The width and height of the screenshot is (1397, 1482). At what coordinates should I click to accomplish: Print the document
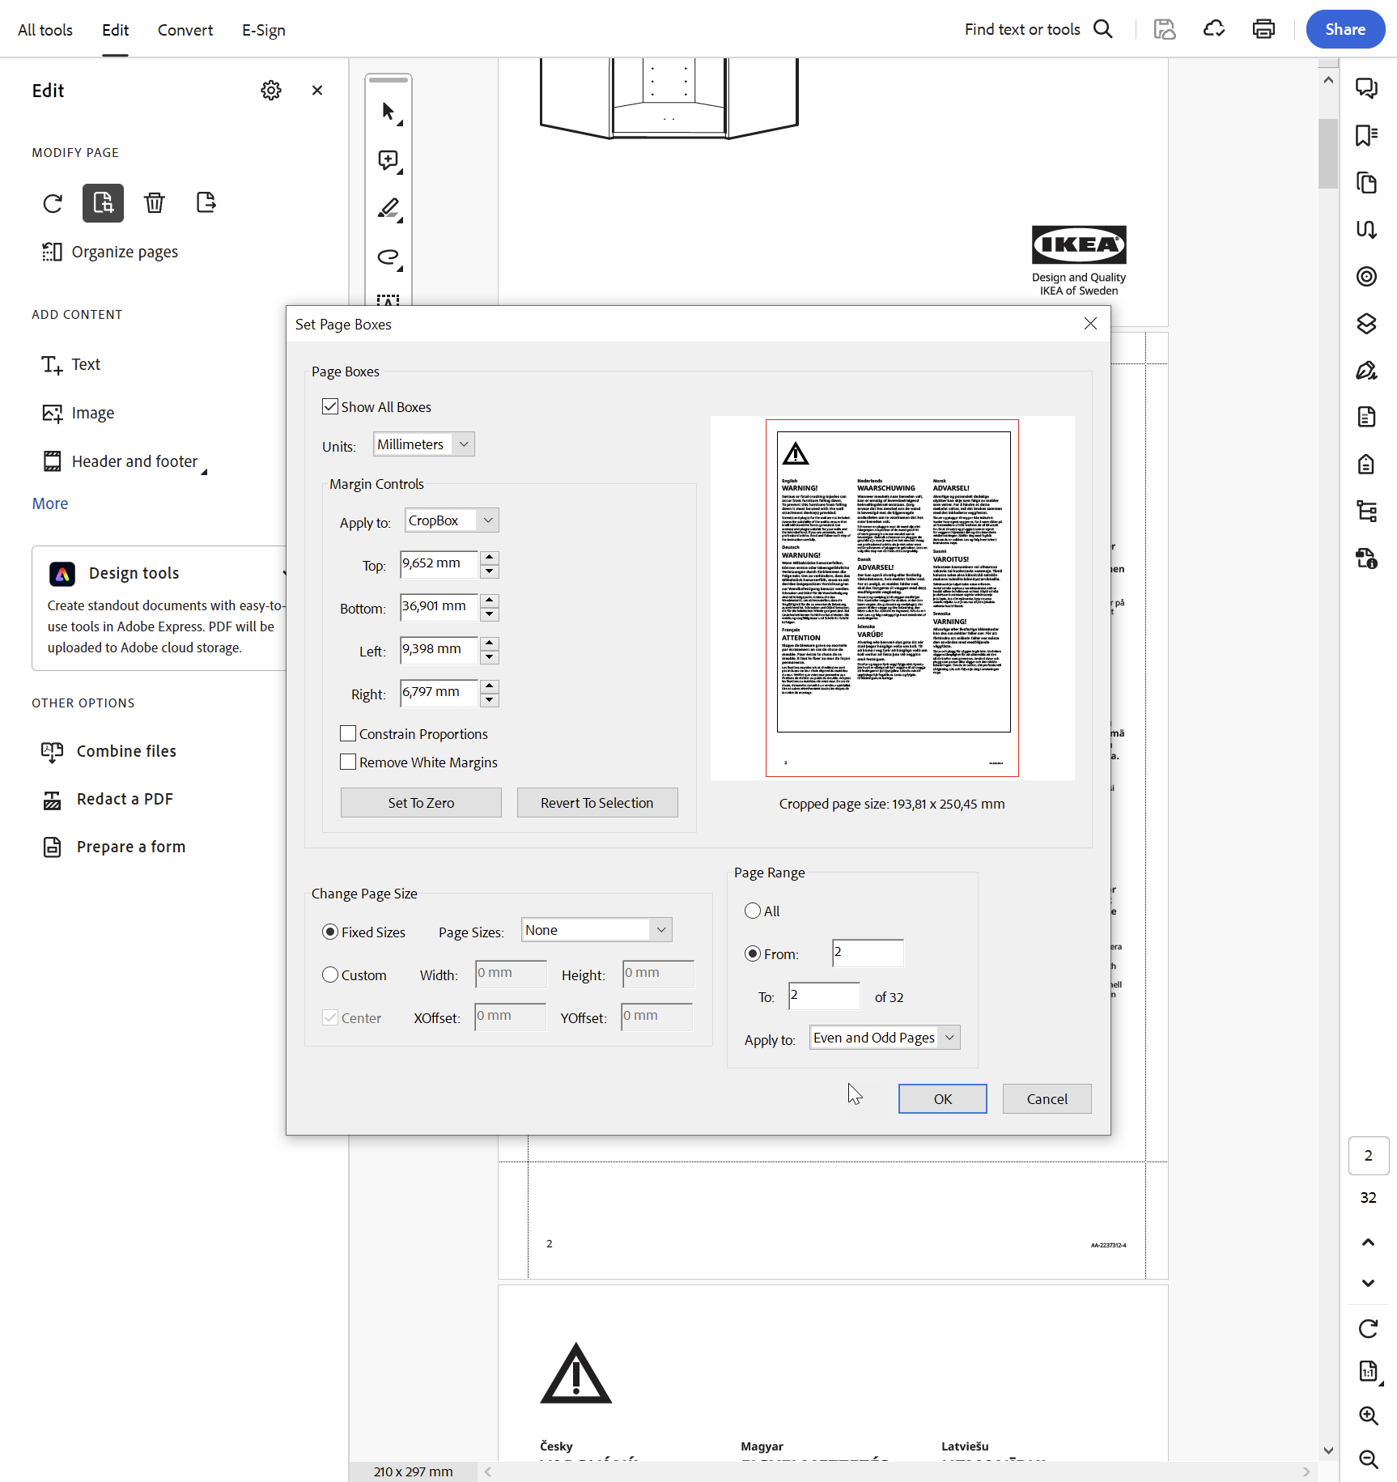point(1263,29)
